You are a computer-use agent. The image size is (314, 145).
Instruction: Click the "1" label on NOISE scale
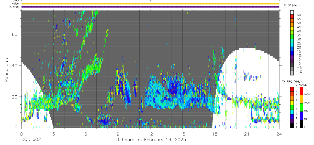pos(304,127)
